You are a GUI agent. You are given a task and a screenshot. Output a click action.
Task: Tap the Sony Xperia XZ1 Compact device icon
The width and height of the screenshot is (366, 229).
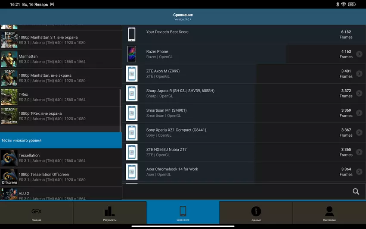pyautogui.click(x=132, y=132)
